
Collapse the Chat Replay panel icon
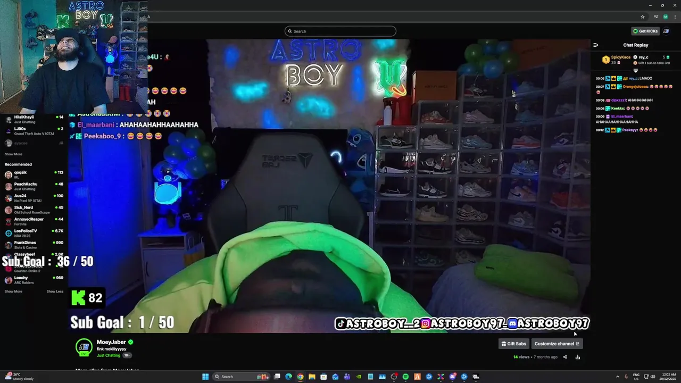[x=596, y=45]
